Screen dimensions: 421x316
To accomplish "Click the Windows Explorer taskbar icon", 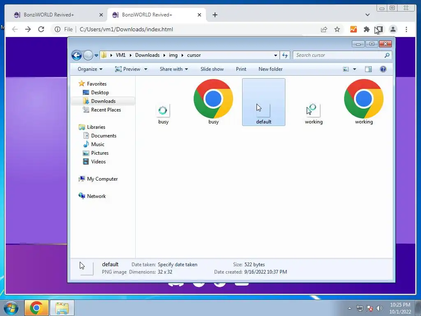I will click(x=62, y=308).
